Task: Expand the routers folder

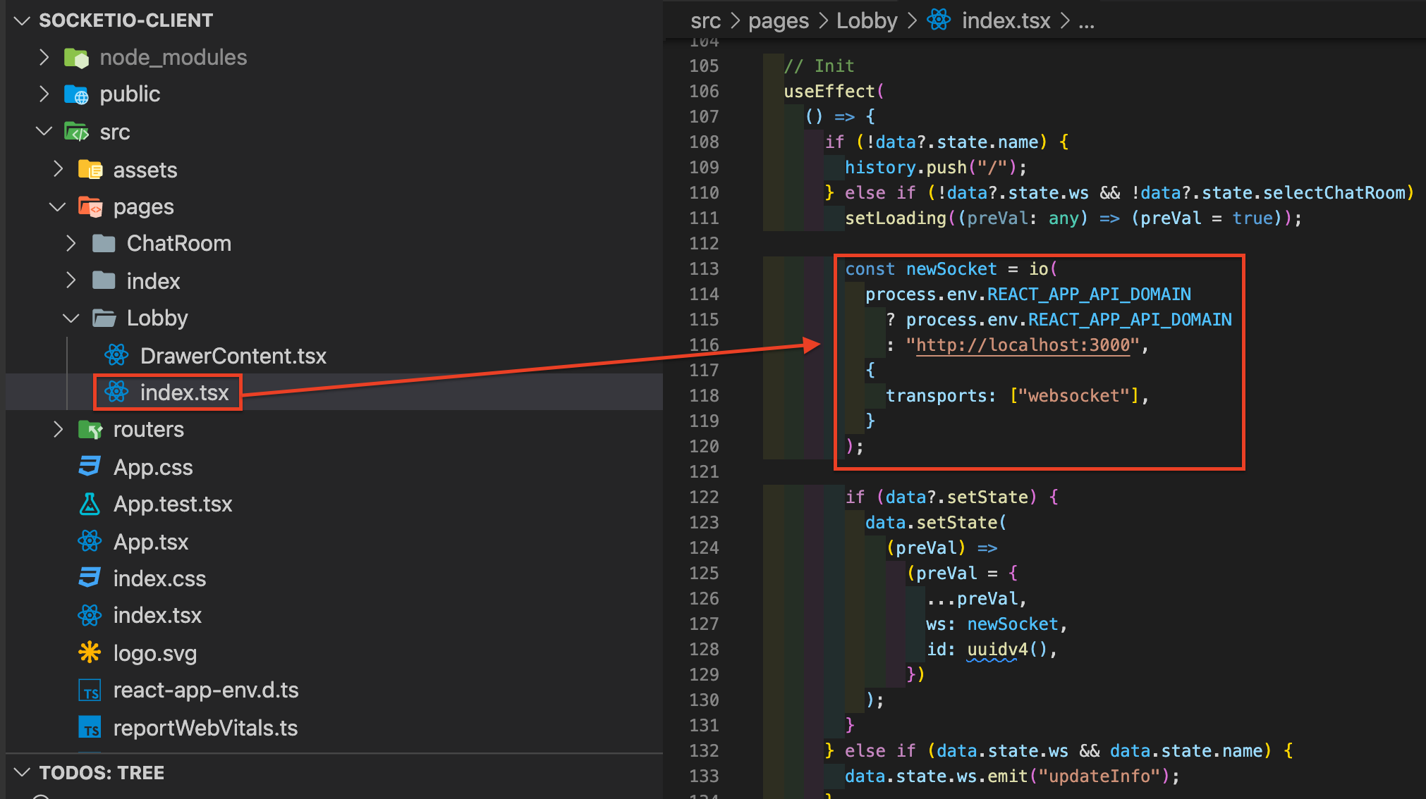Action: (58, 429)
